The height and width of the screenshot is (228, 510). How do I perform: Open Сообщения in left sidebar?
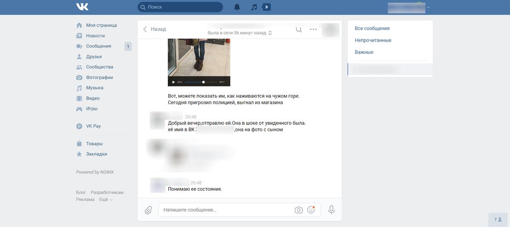pos(99,46)
